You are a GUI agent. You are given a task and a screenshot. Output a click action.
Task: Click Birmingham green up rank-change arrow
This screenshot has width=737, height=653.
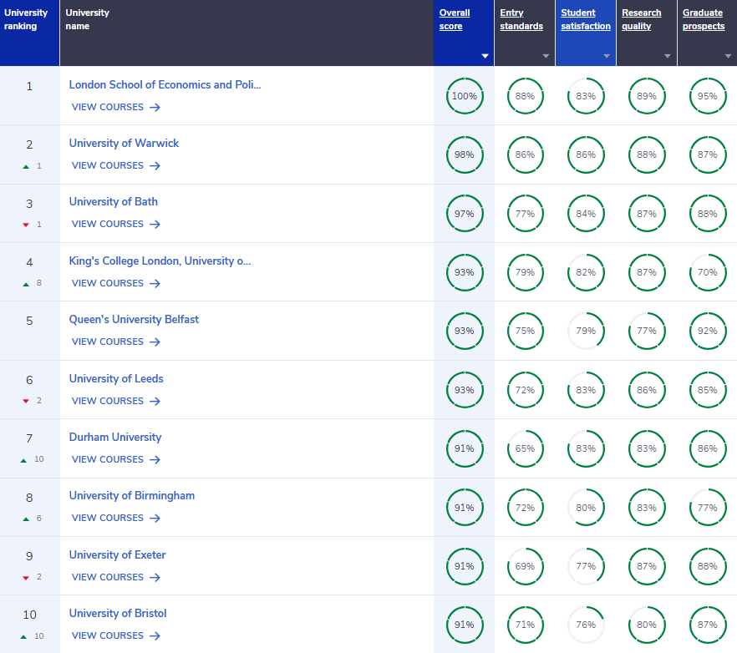pyautogui.click(x=27, y=519)
